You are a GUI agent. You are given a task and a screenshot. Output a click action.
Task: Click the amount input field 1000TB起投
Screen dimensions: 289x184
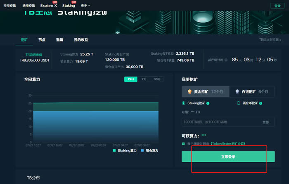pos(219,122)
